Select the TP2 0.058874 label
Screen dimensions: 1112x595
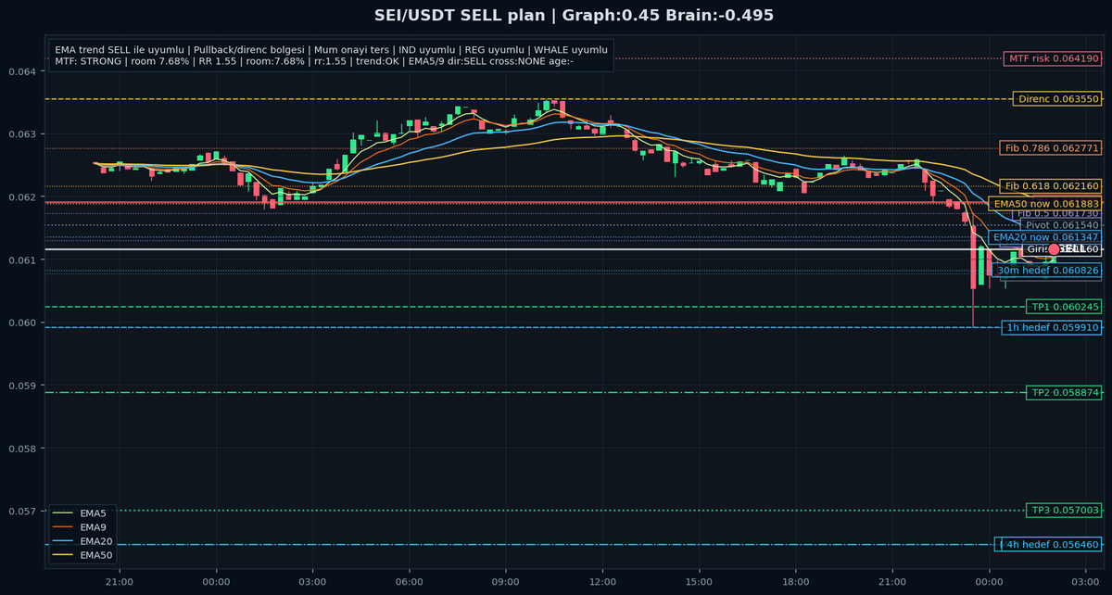[1065, 393]
